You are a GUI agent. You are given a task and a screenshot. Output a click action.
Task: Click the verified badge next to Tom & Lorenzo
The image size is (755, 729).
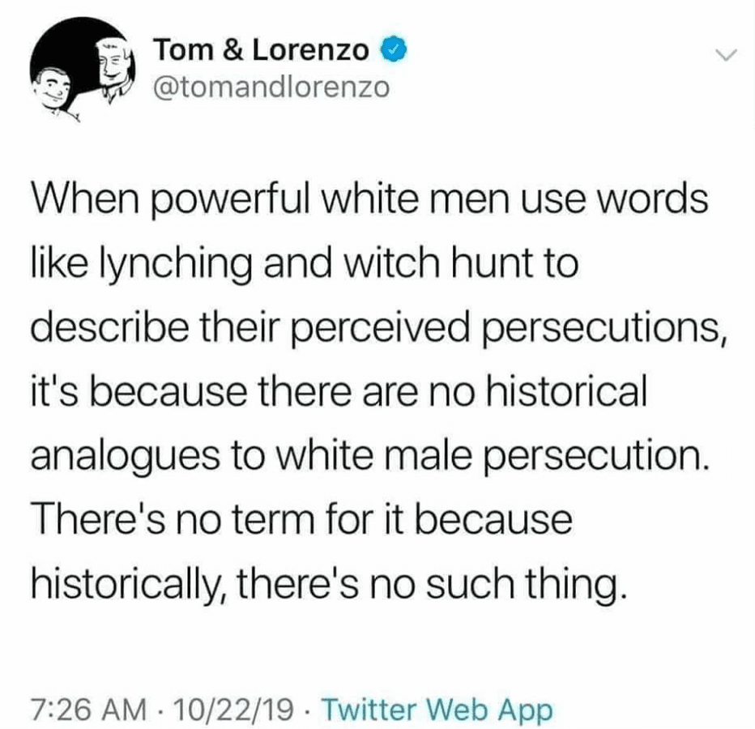392,49
